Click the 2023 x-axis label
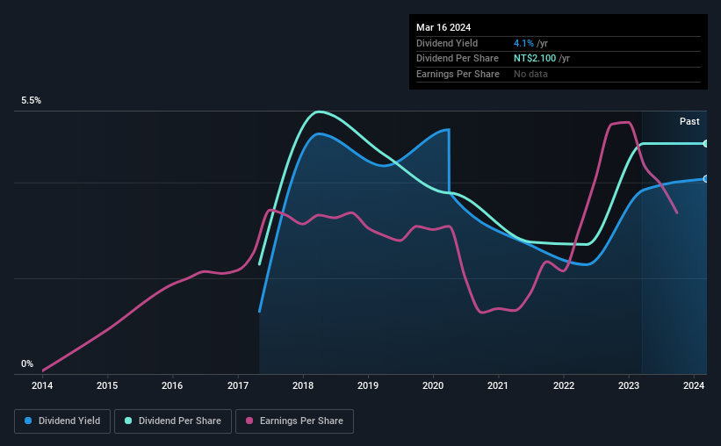Screen dimensions: 721x446 coord(629,385)
